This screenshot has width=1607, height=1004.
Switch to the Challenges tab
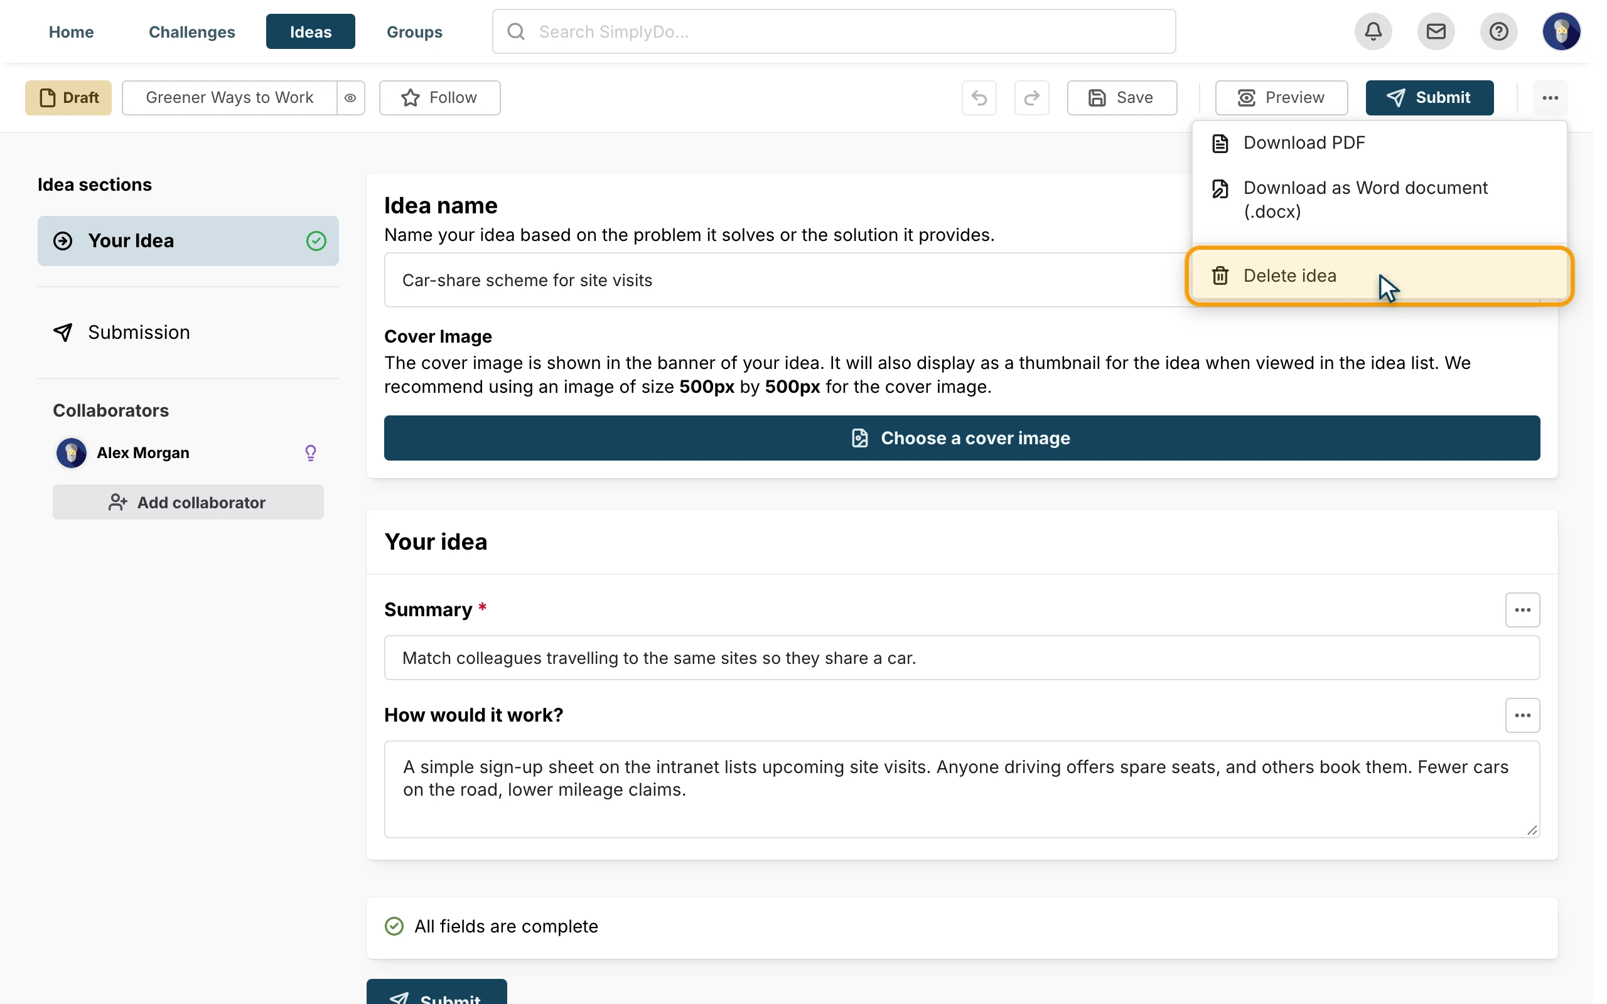pos(192,31)
